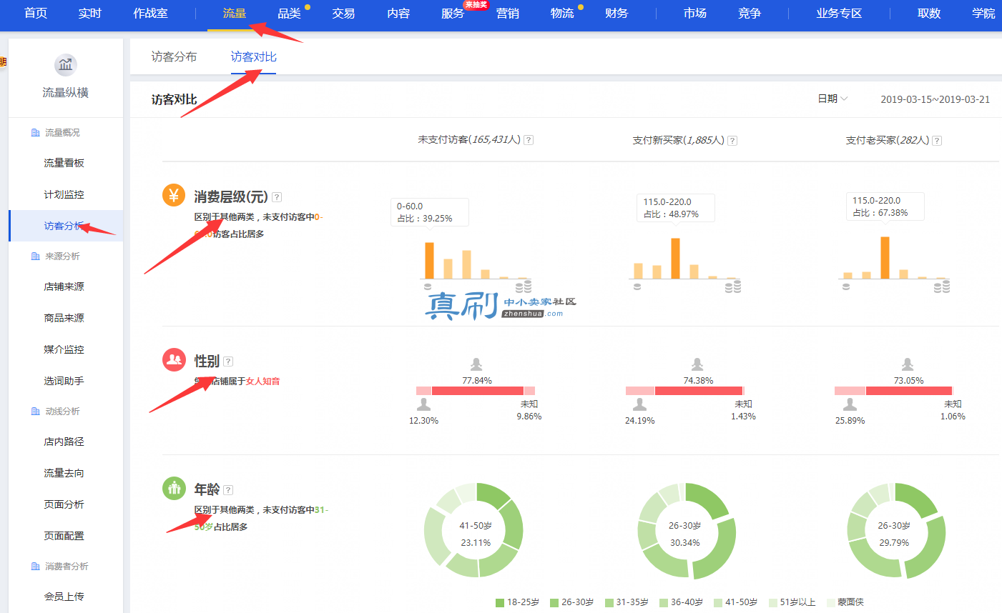Open the 2019-03-15~2019-03-21 date range
The width and height of the screenshot is (1002, 613).
tap(935, 99)
